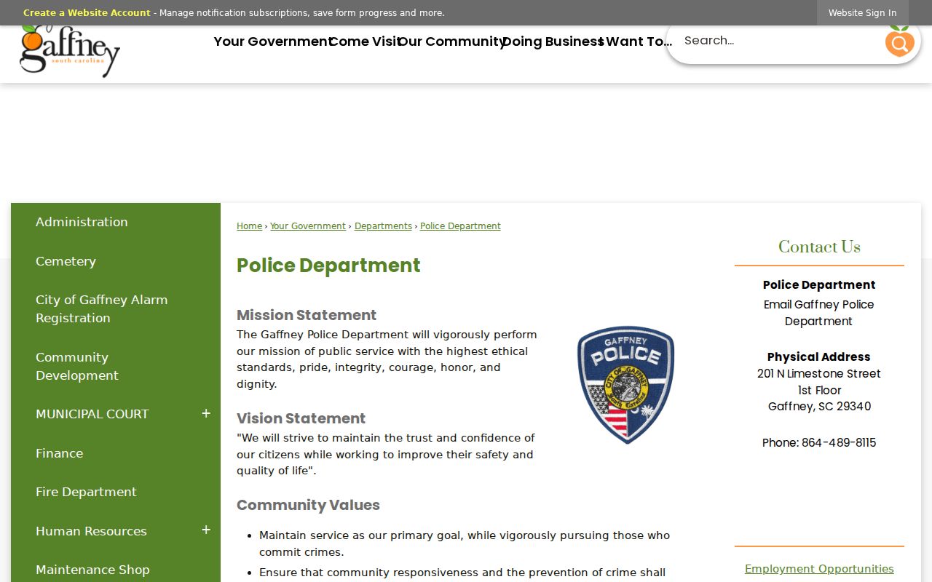The width and height of the screenshot is (932, 582).
Task: Click Email Gaffney Police Department link
Action: (819, 313)
